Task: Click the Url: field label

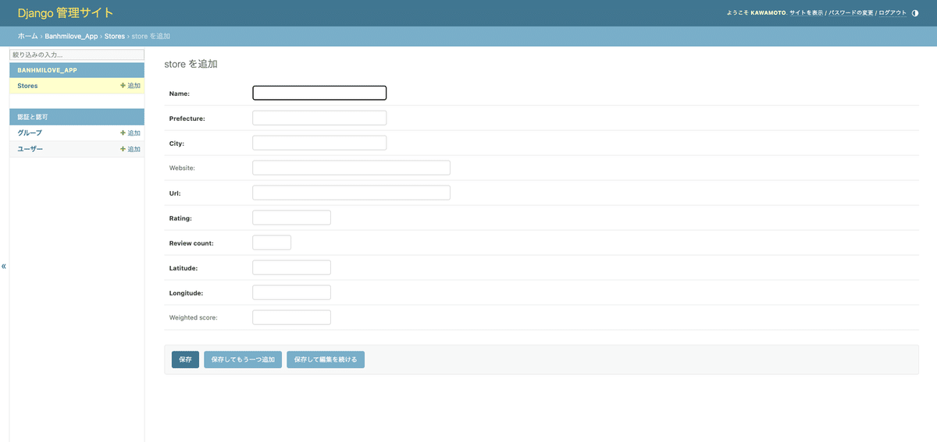Action: 175,193
